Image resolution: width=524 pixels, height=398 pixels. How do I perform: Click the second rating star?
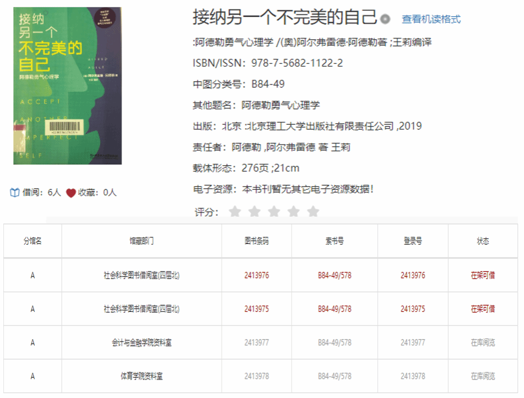click(x=255, y=212)
